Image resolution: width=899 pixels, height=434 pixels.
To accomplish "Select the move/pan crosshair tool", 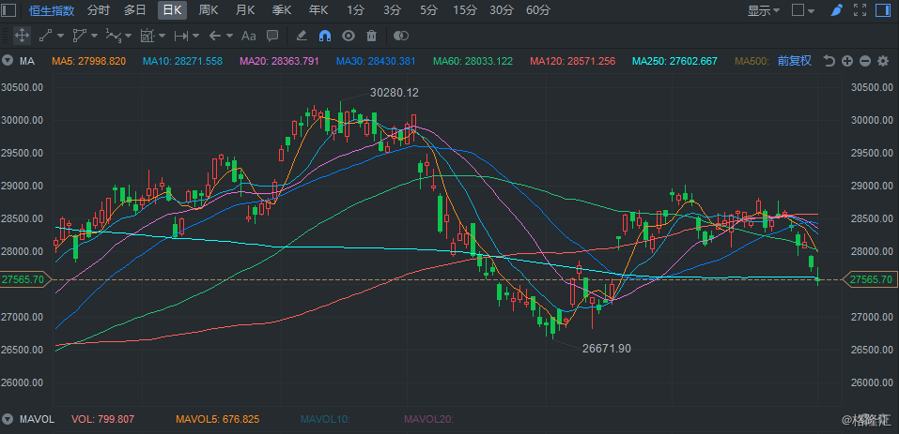I will [22, 36].
